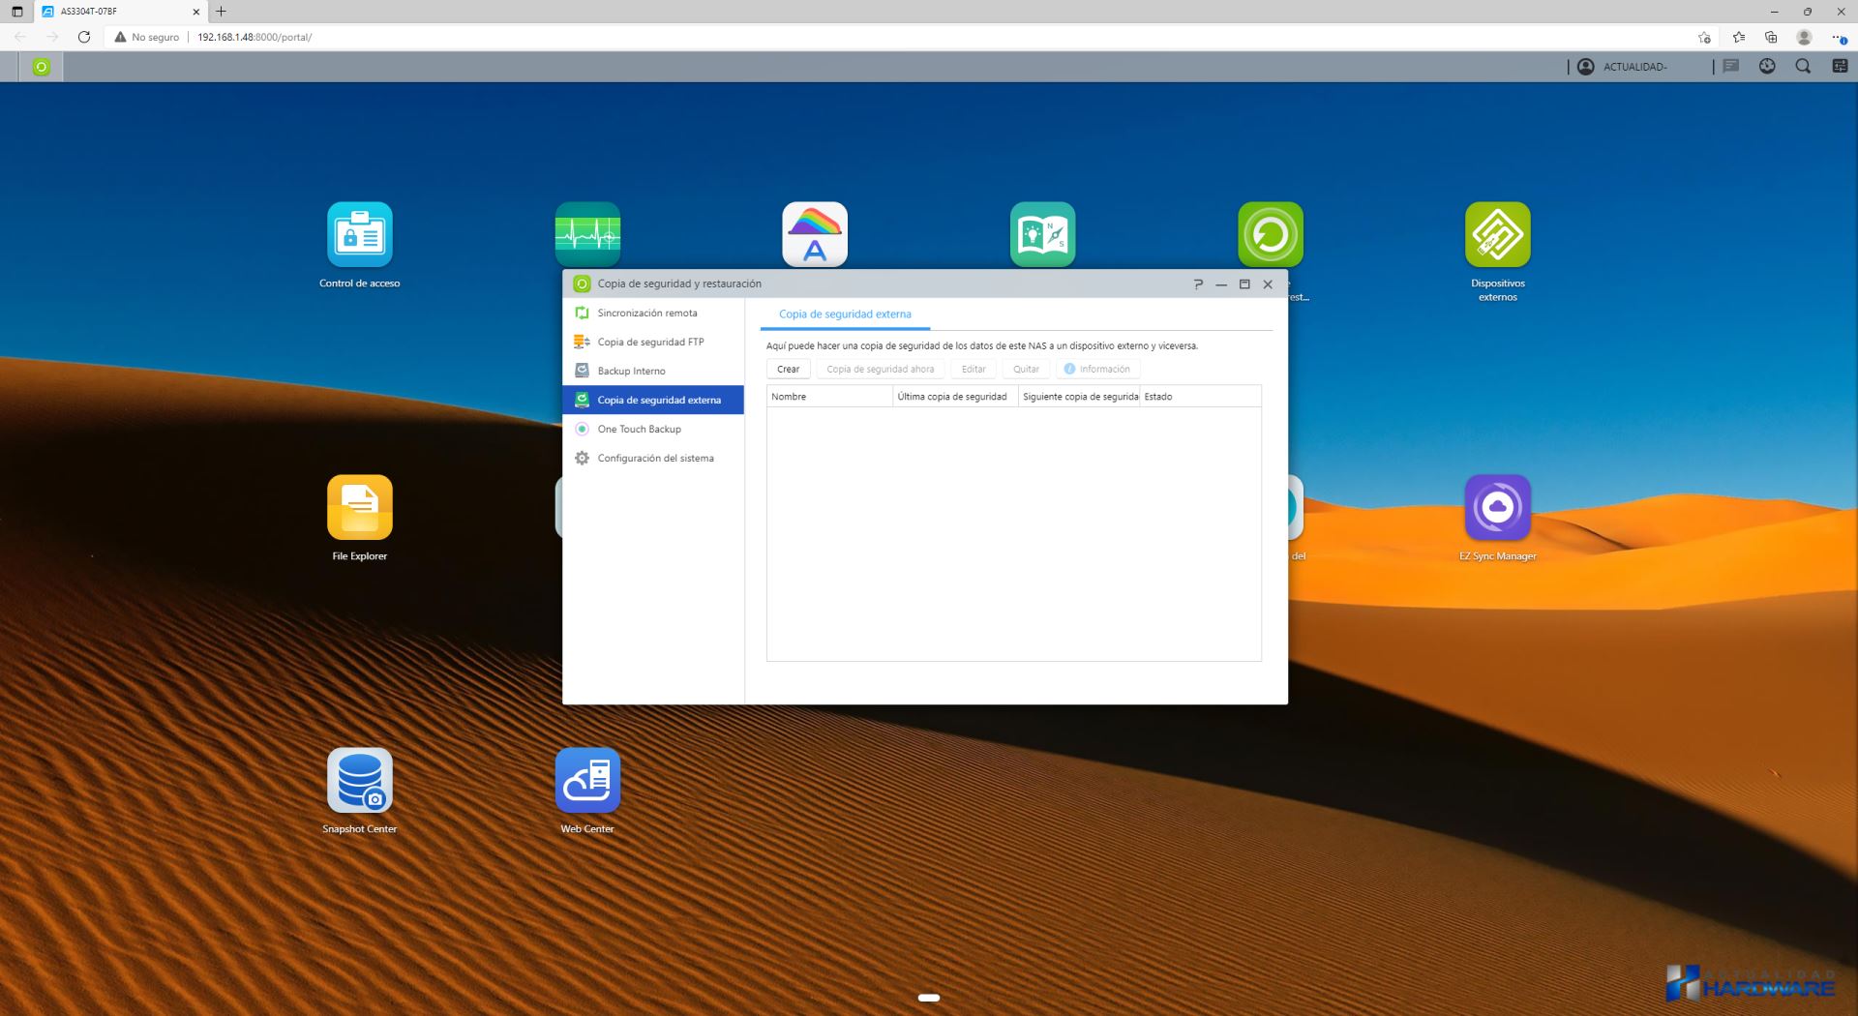Open the search magnifier in the top bar

point(1803,67)
